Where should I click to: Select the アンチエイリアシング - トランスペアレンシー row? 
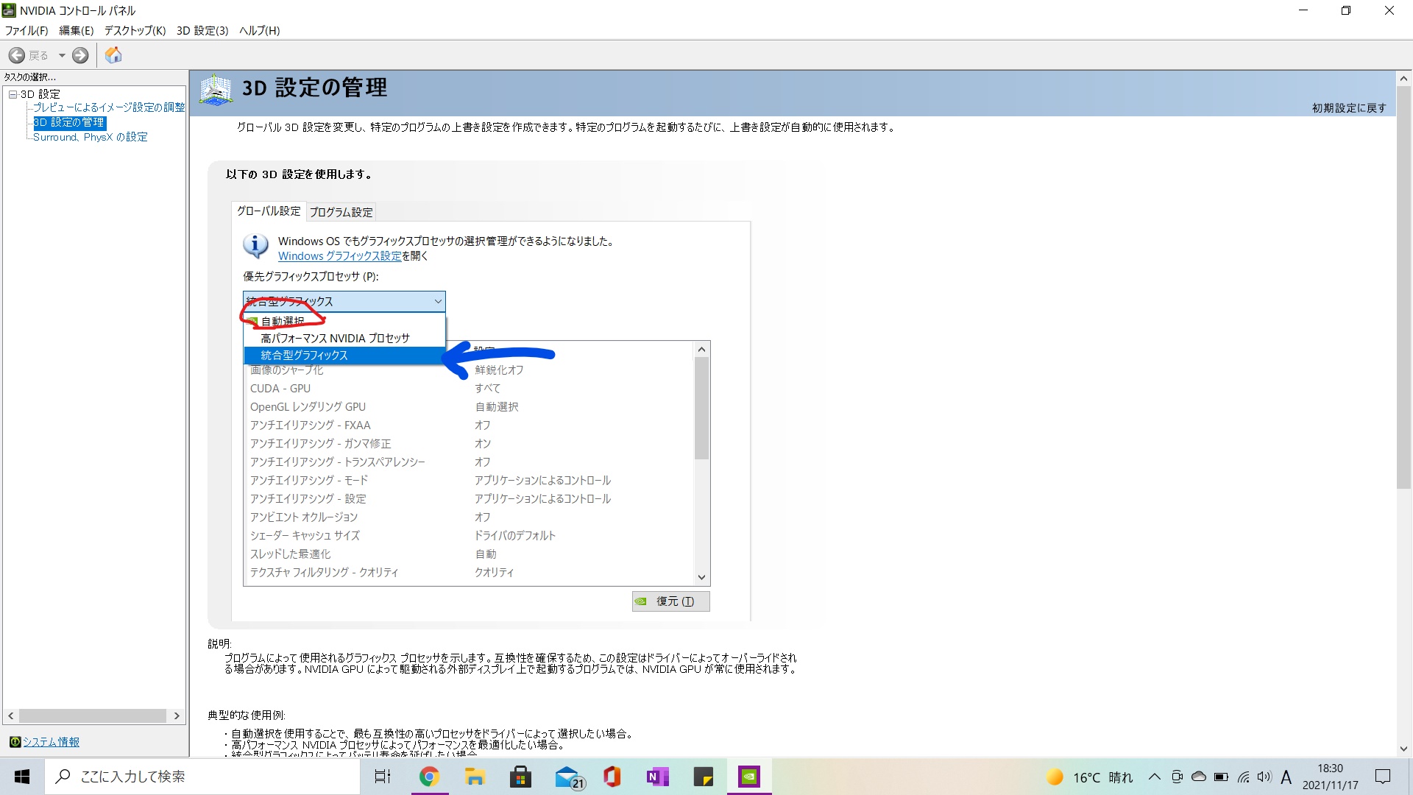click(x=468, y=462)
